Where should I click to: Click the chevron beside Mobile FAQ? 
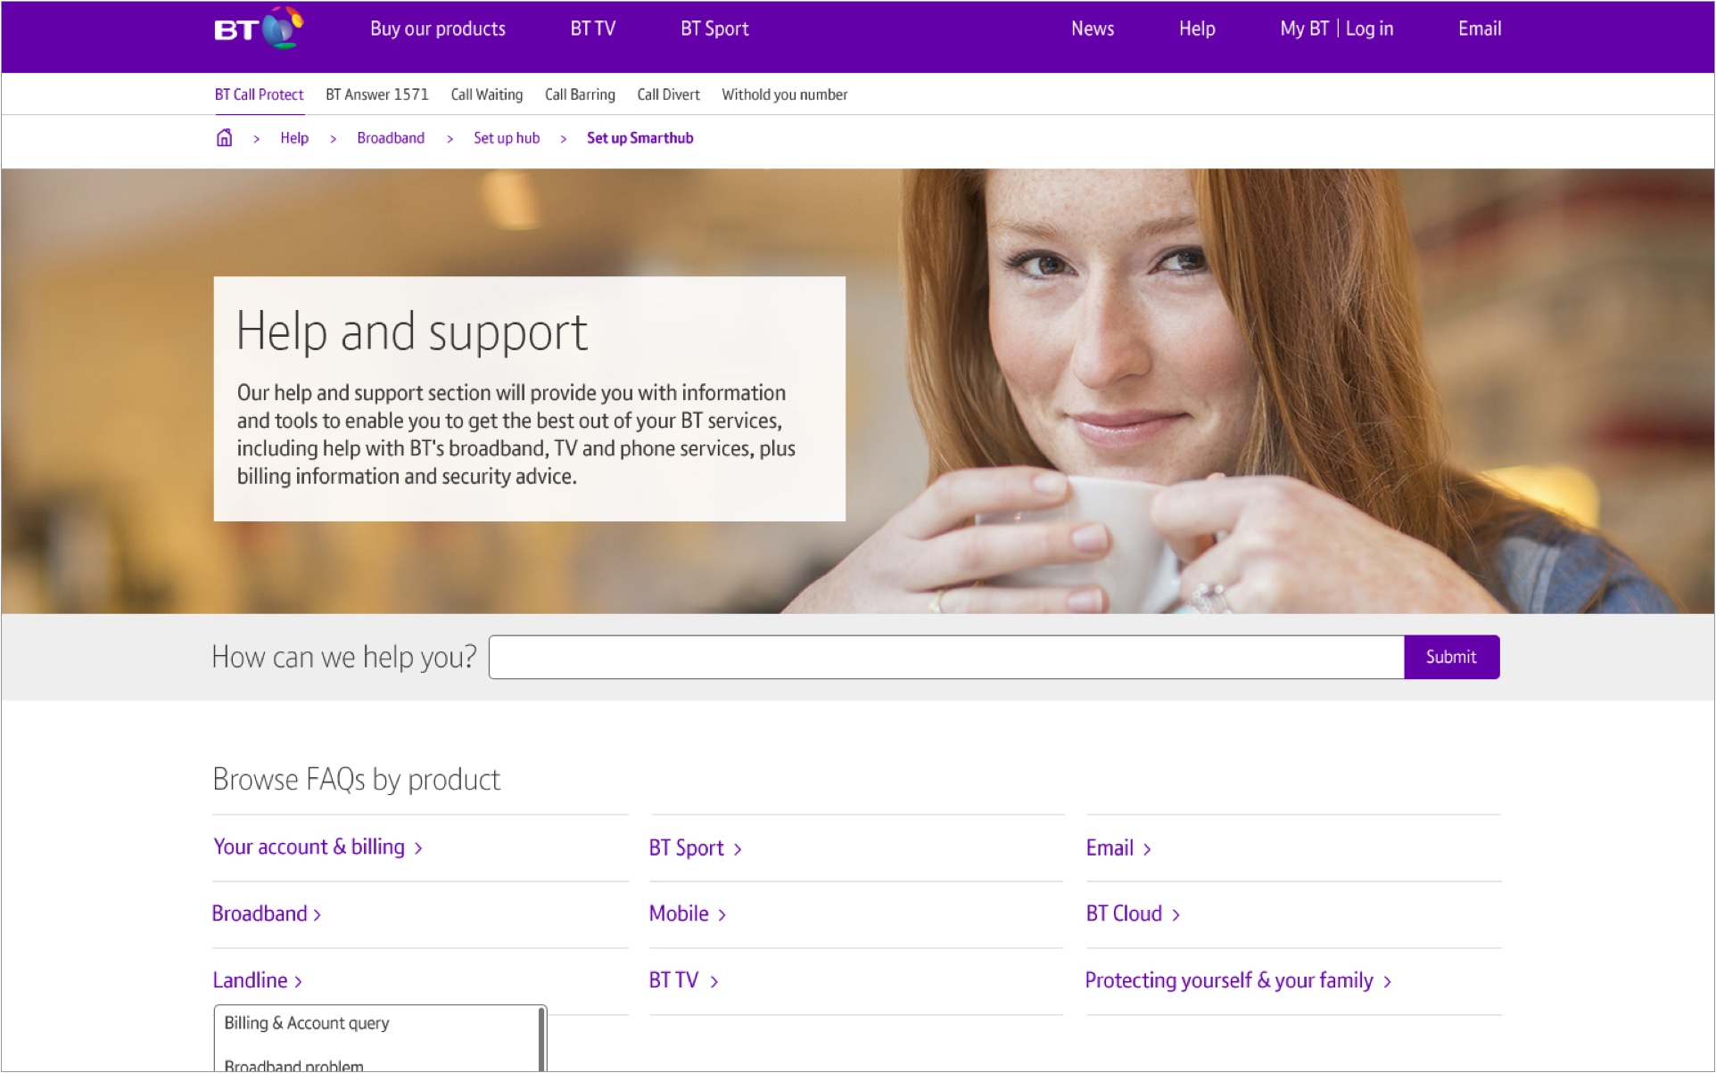(x=722, y=915)
